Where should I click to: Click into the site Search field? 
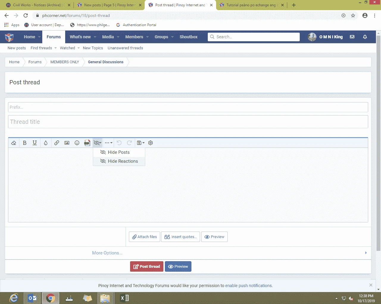pyautogui.click(x=254, y=37)
